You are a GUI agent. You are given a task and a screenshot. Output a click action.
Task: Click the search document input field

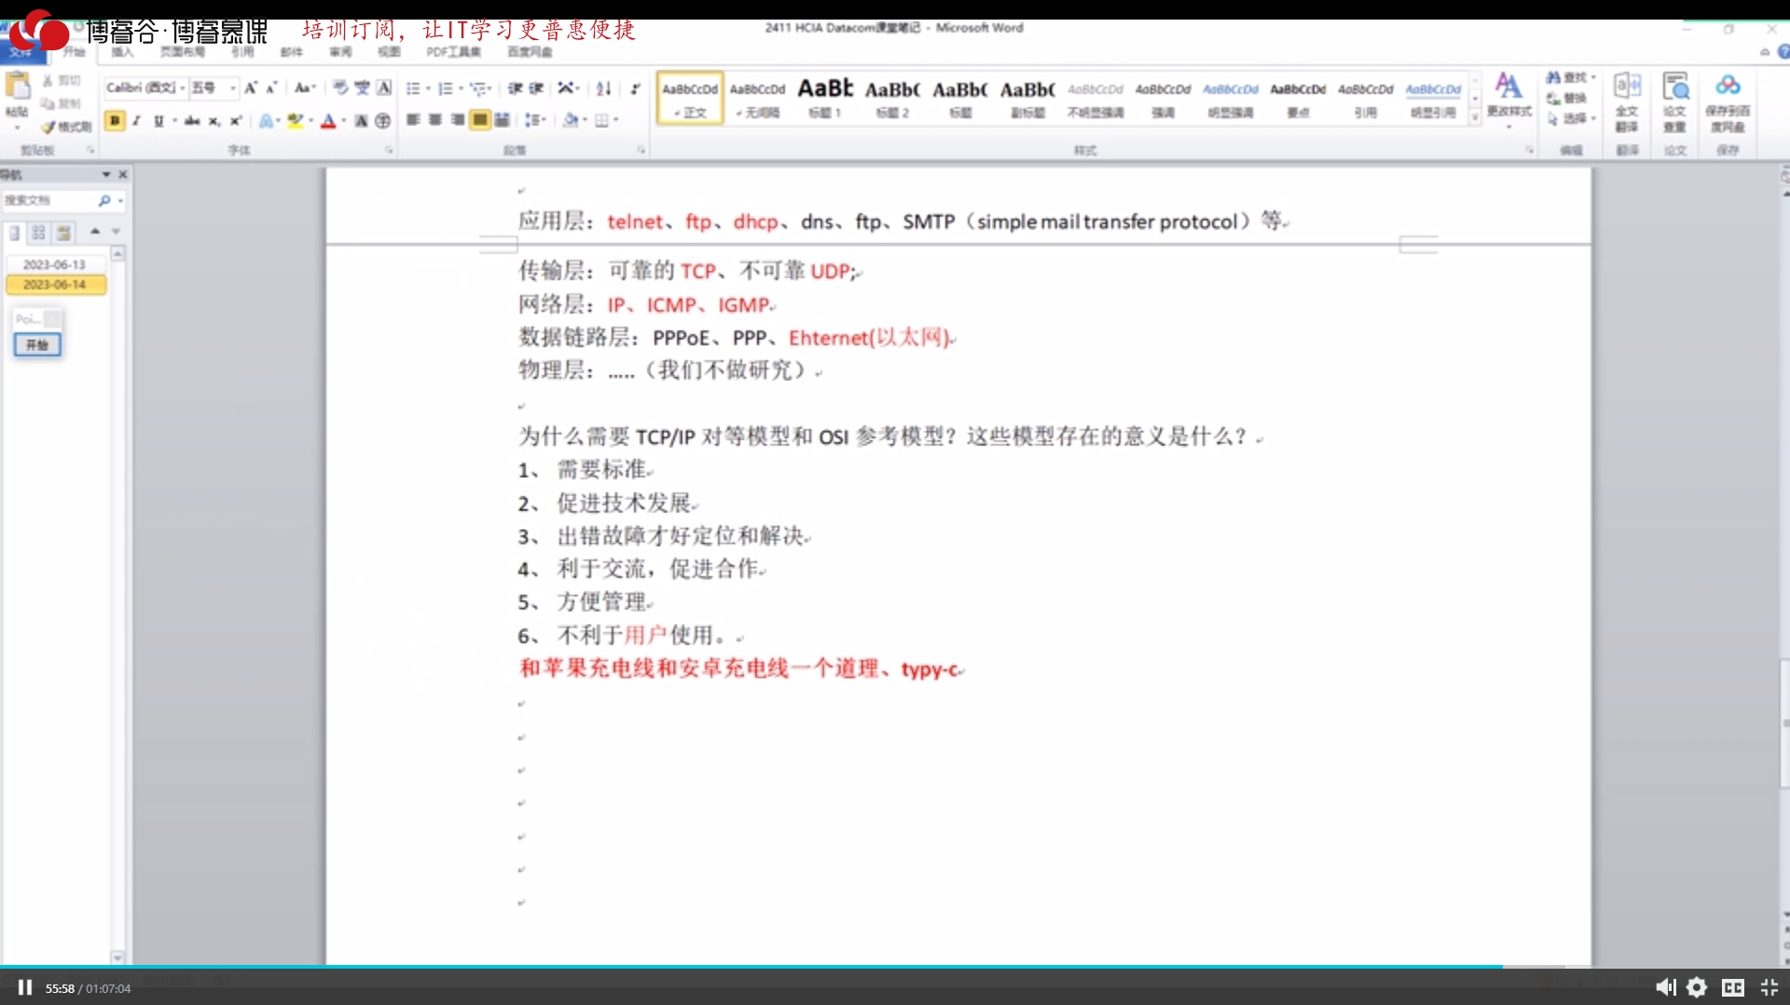tap(48, 200)
